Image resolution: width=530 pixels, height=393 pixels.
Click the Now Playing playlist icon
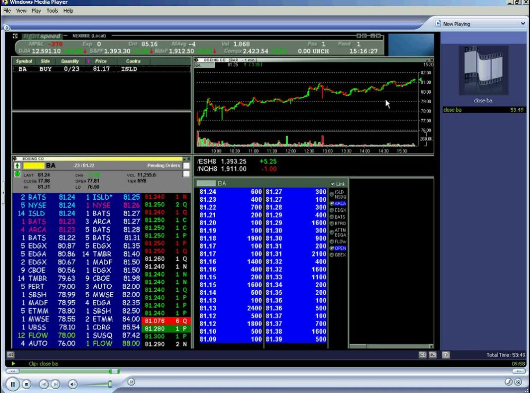point(438,23)
